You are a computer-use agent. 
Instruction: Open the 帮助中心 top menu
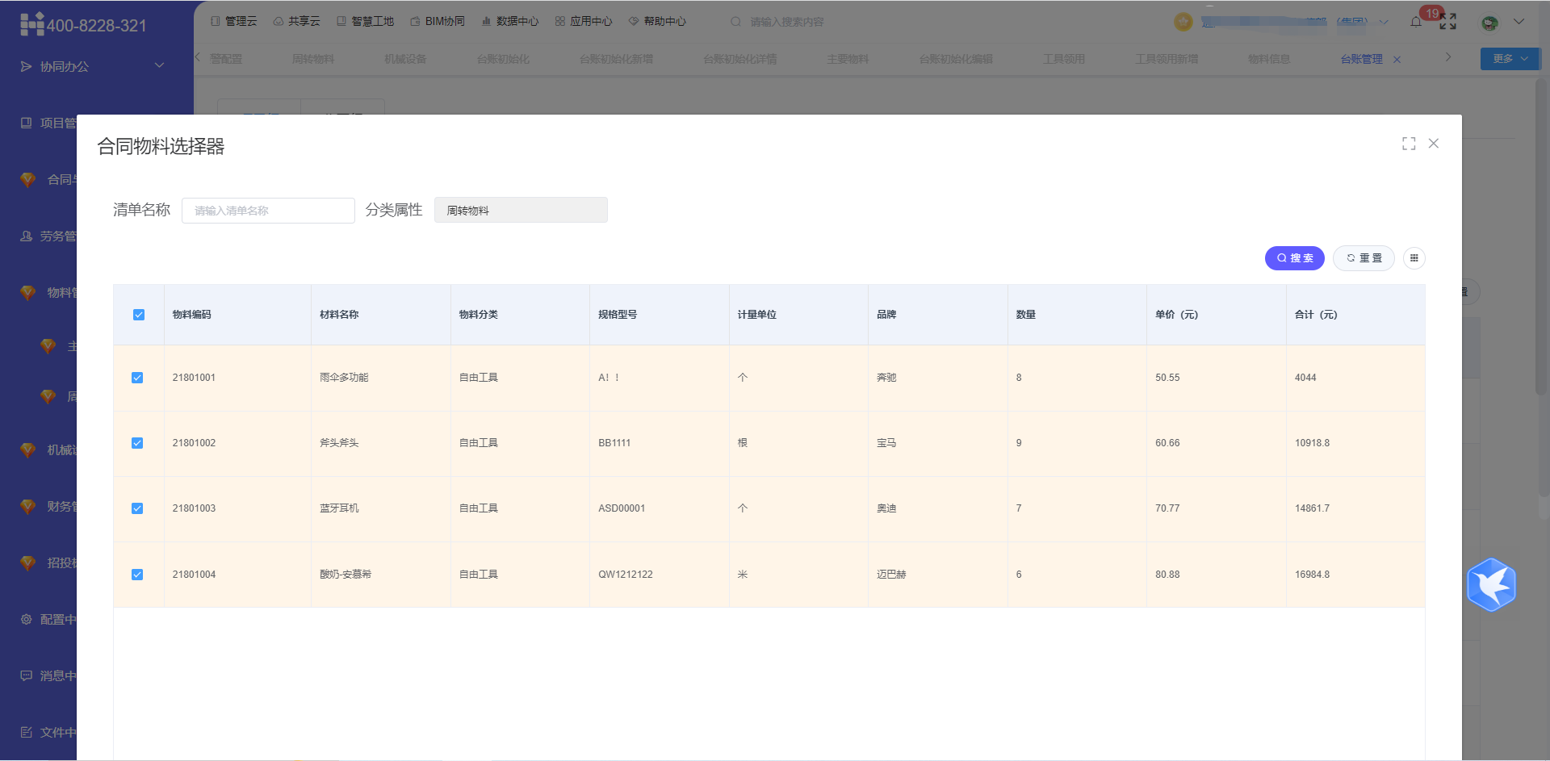point(657,21)
